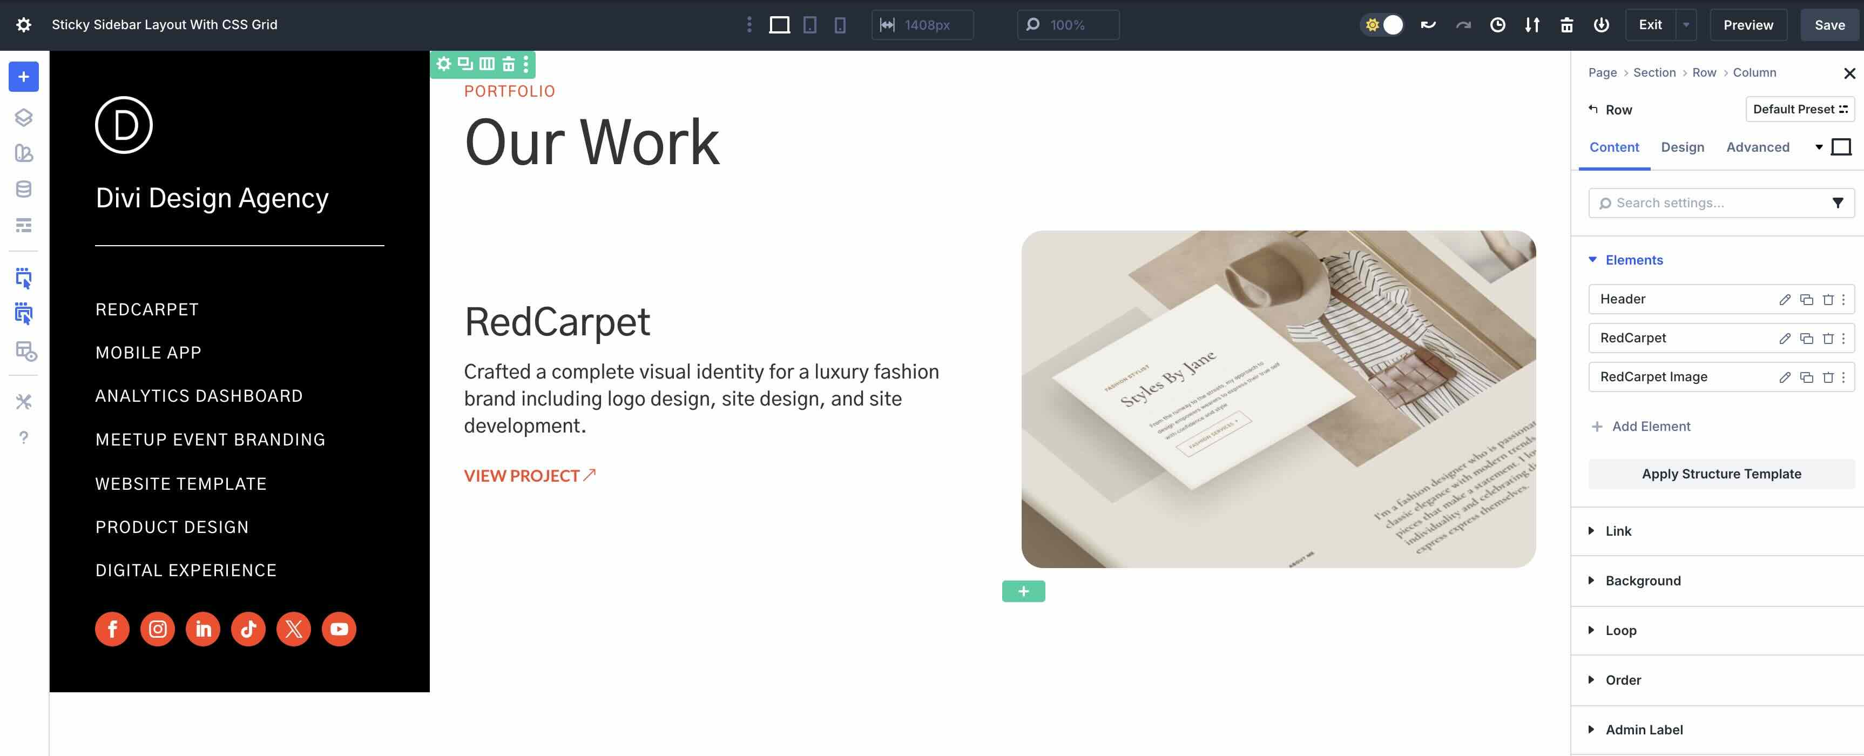Switch to the Design tab
The image size is (1864, 756).
(1683, 147)
